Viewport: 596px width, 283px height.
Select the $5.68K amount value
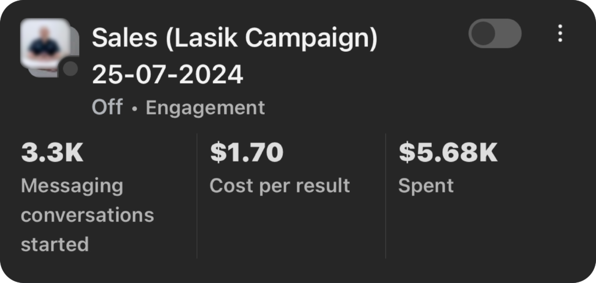pos(448,153)
